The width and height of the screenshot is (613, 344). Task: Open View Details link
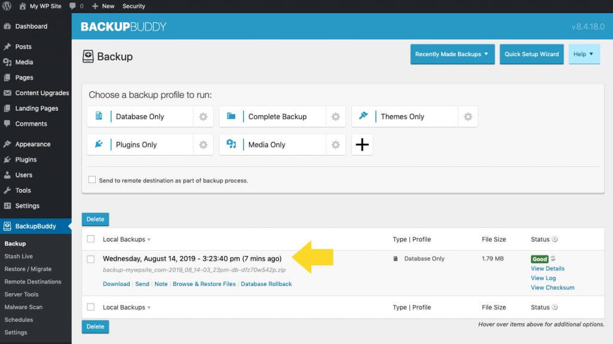pyautogui.click(x=548, y=269)
